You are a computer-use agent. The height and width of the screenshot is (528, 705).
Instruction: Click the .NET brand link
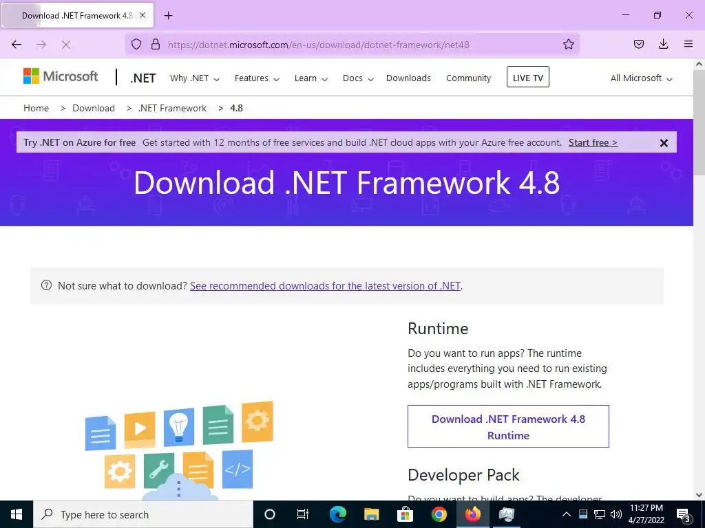pyautogui.click(x=143, y=78)
